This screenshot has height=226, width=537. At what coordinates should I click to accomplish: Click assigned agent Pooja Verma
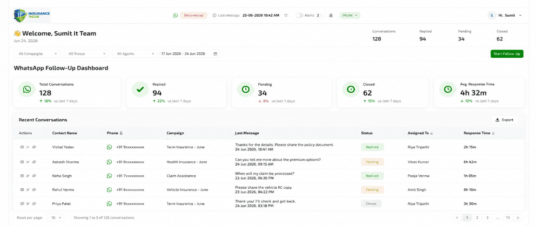418,176
